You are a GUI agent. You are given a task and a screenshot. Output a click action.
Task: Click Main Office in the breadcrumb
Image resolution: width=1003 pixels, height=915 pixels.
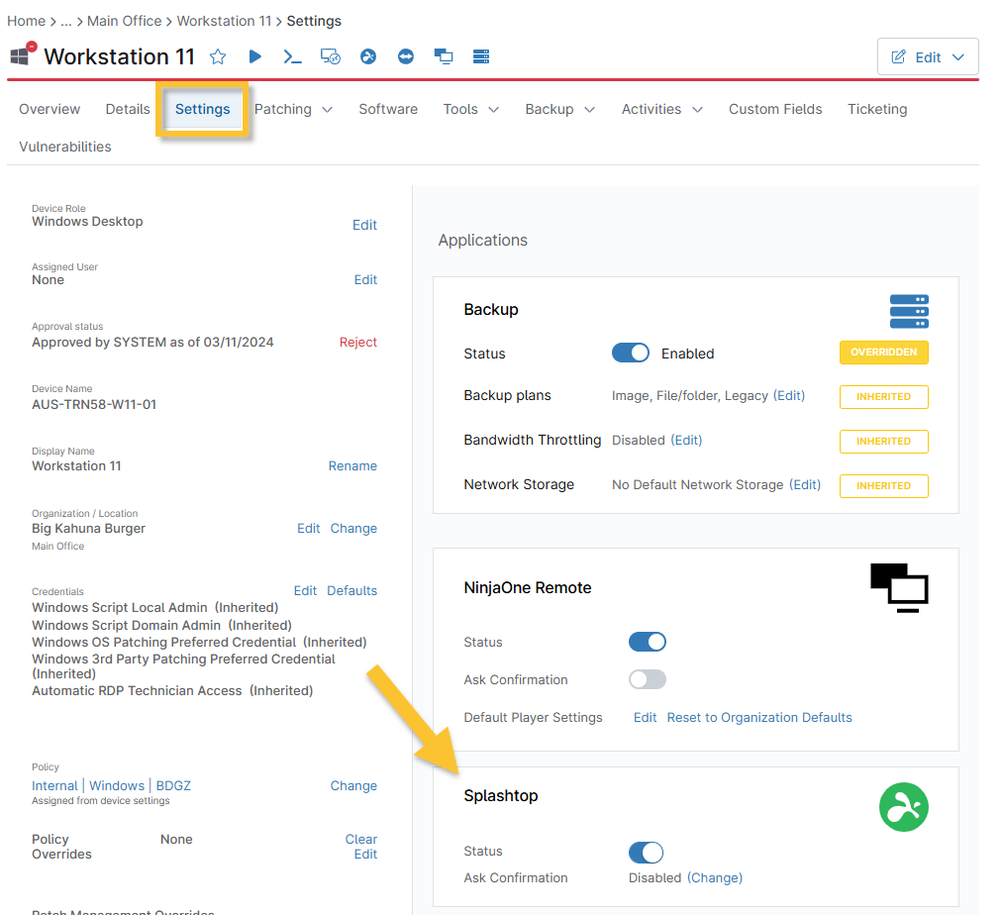tap(124, 21)
